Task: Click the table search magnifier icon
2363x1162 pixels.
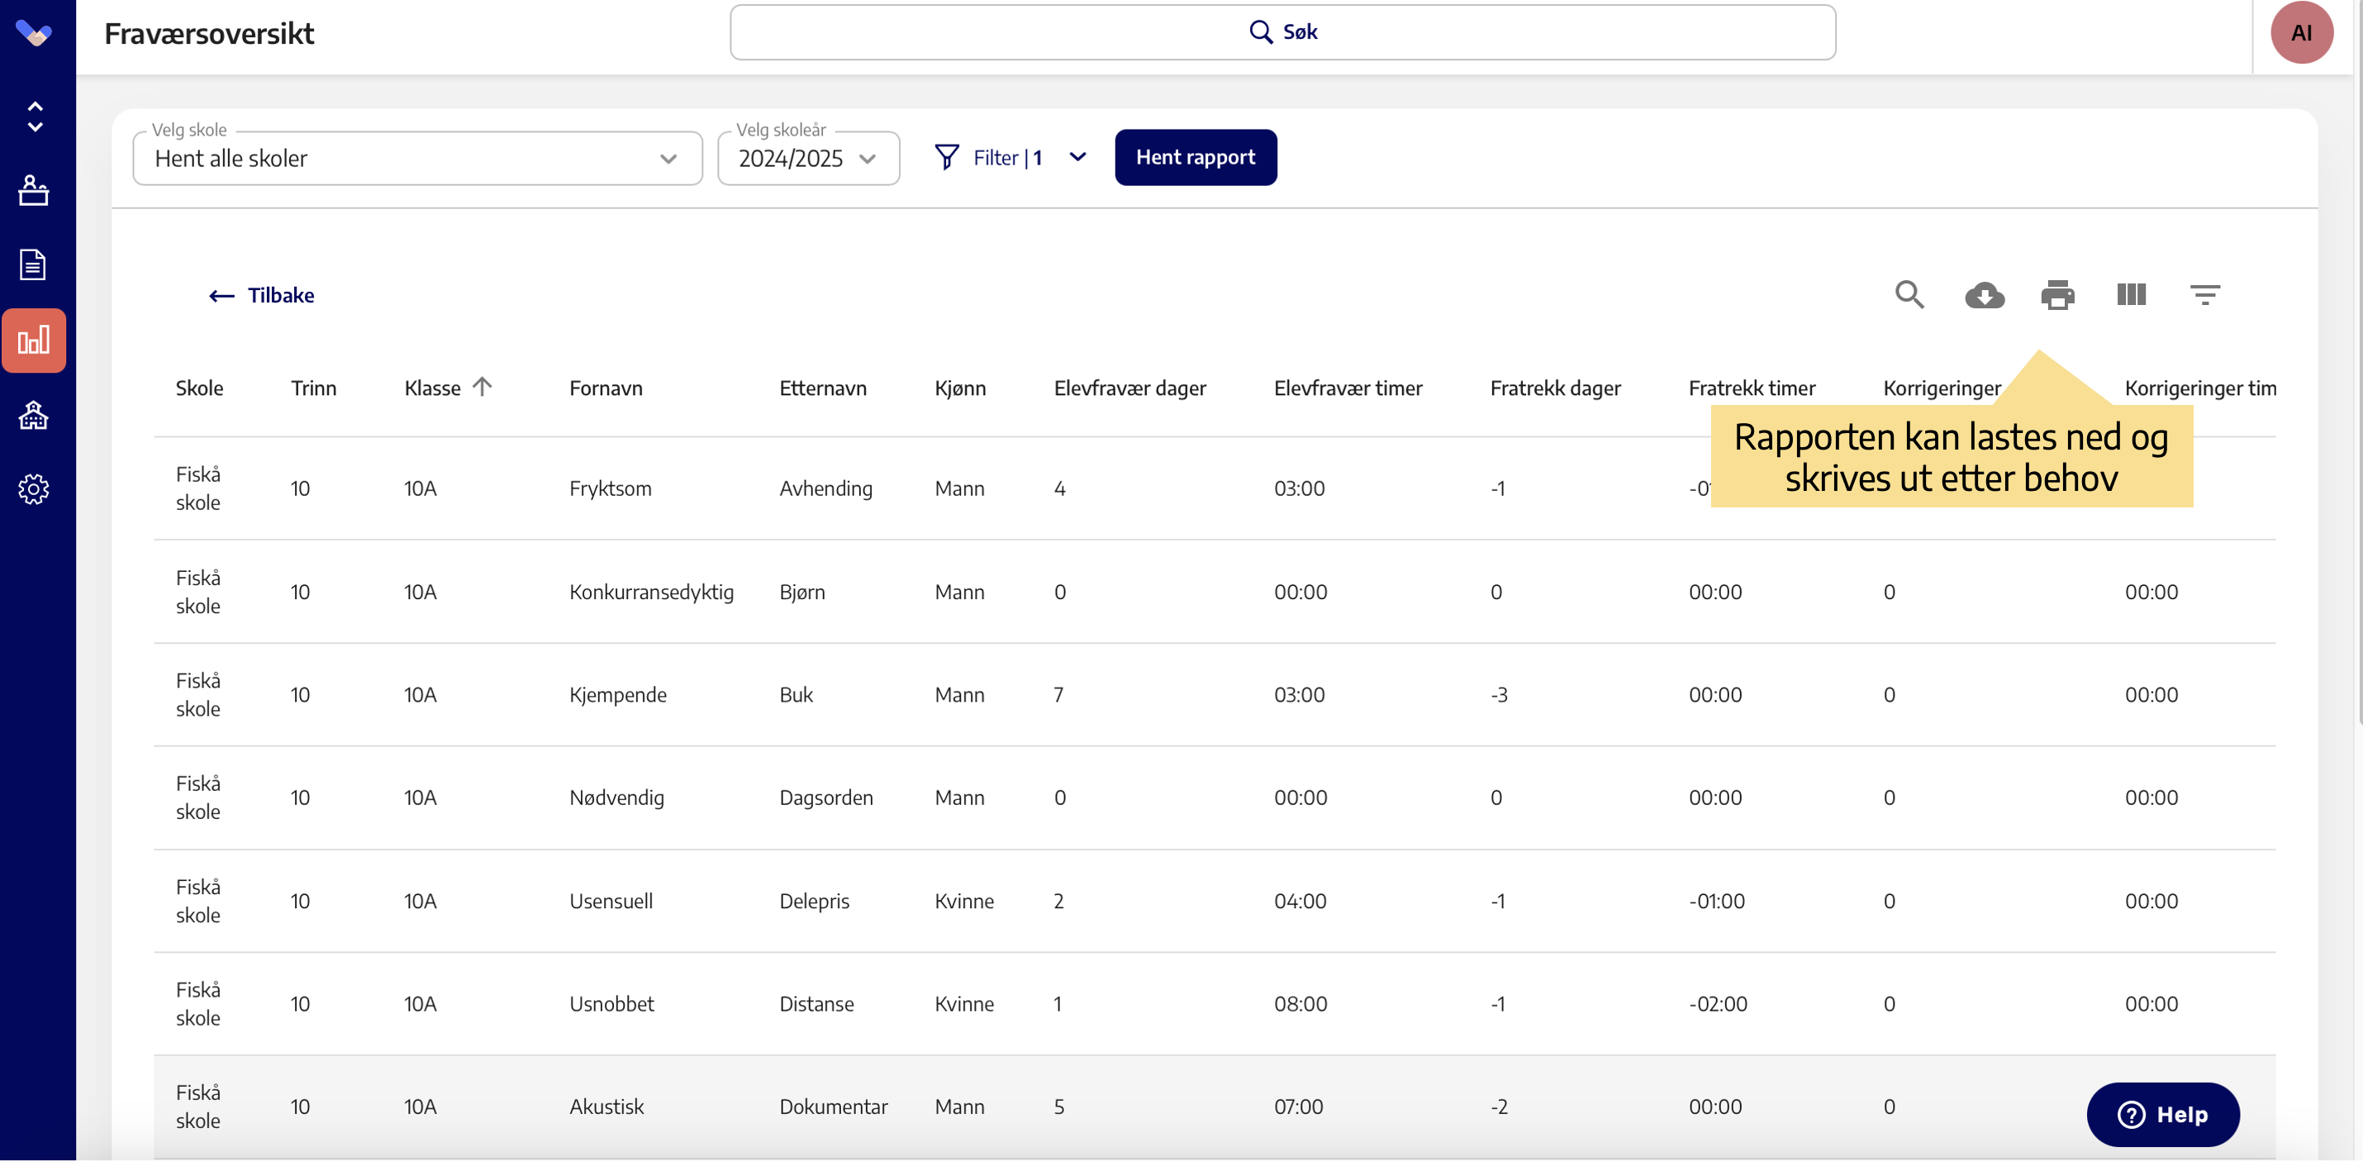Action: (1909, 294)
